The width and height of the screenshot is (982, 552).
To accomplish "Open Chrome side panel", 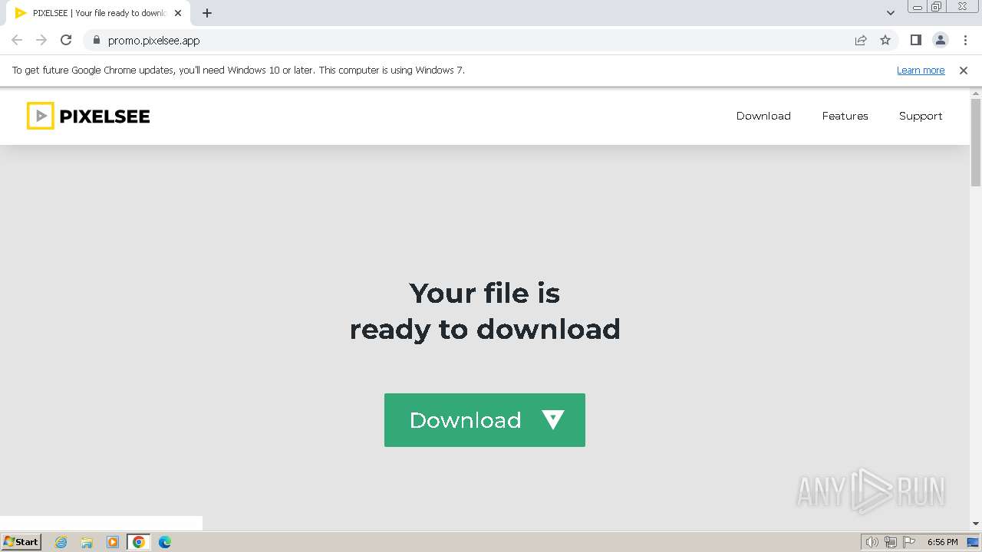I will click(916, 40).
